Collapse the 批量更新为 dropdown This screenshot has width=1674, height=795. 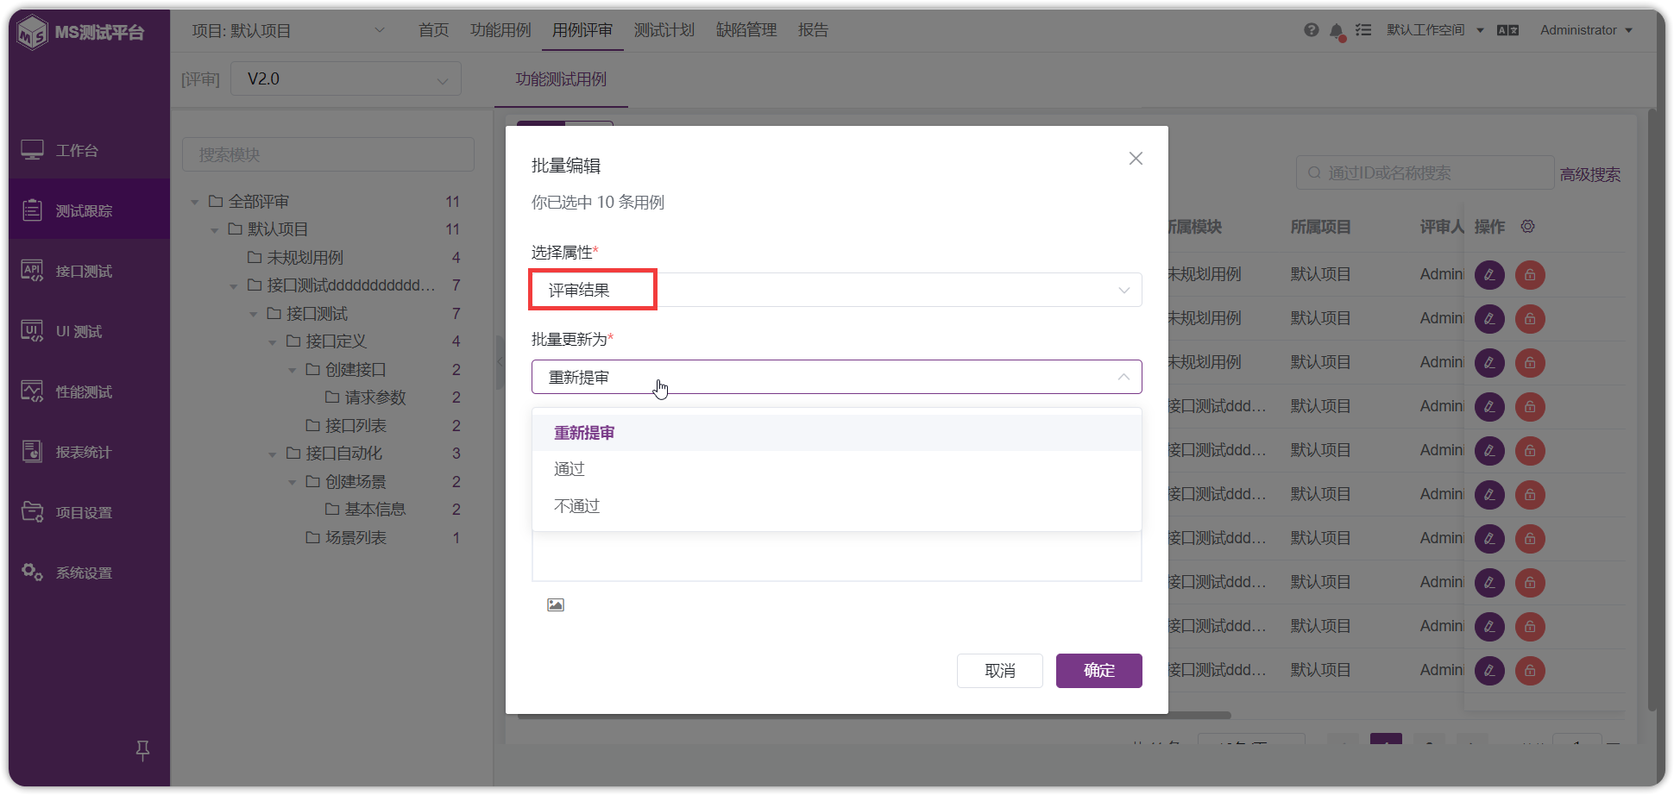pyautogui.click(x=836, y=377)
